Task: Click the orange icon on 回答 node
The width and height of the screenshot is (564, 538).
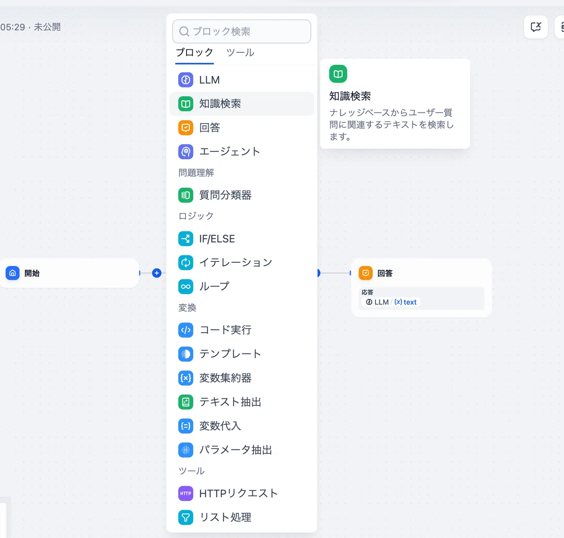Action: [x=366, y=273]
